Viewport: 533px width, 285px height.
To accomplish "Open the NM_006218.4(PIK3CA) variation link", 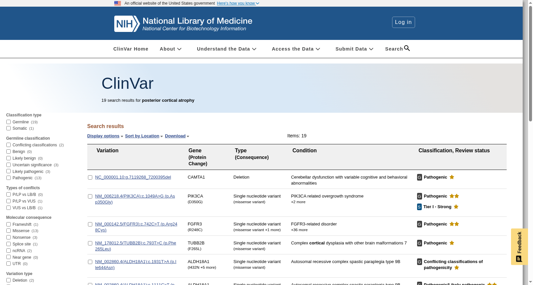I will pos(135,199).
